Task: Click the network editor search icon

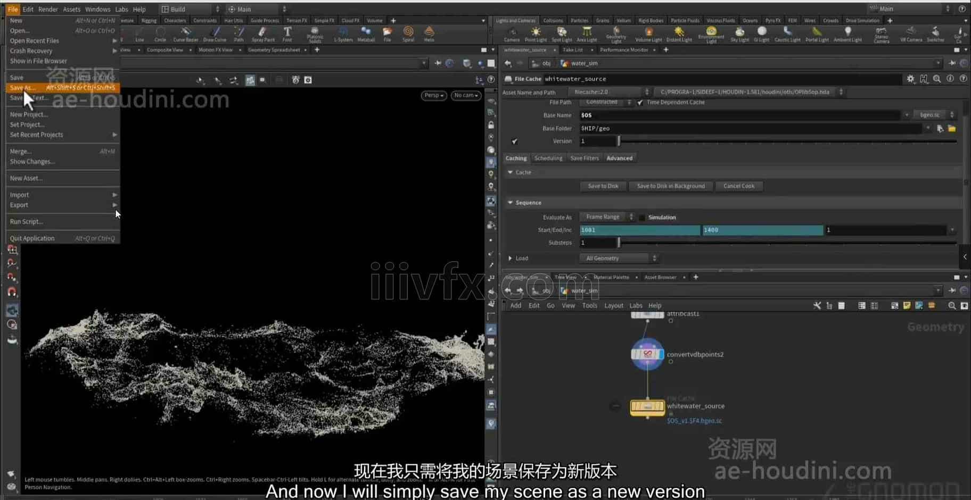Action: [952, 305]
